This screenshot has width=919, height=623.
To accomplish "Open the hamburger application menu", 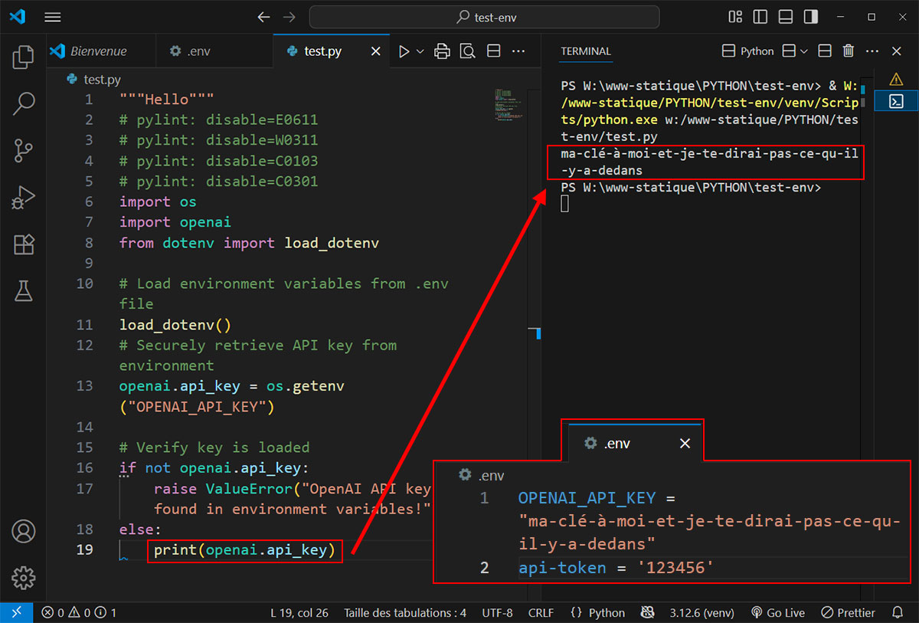I will pos(52,17).
